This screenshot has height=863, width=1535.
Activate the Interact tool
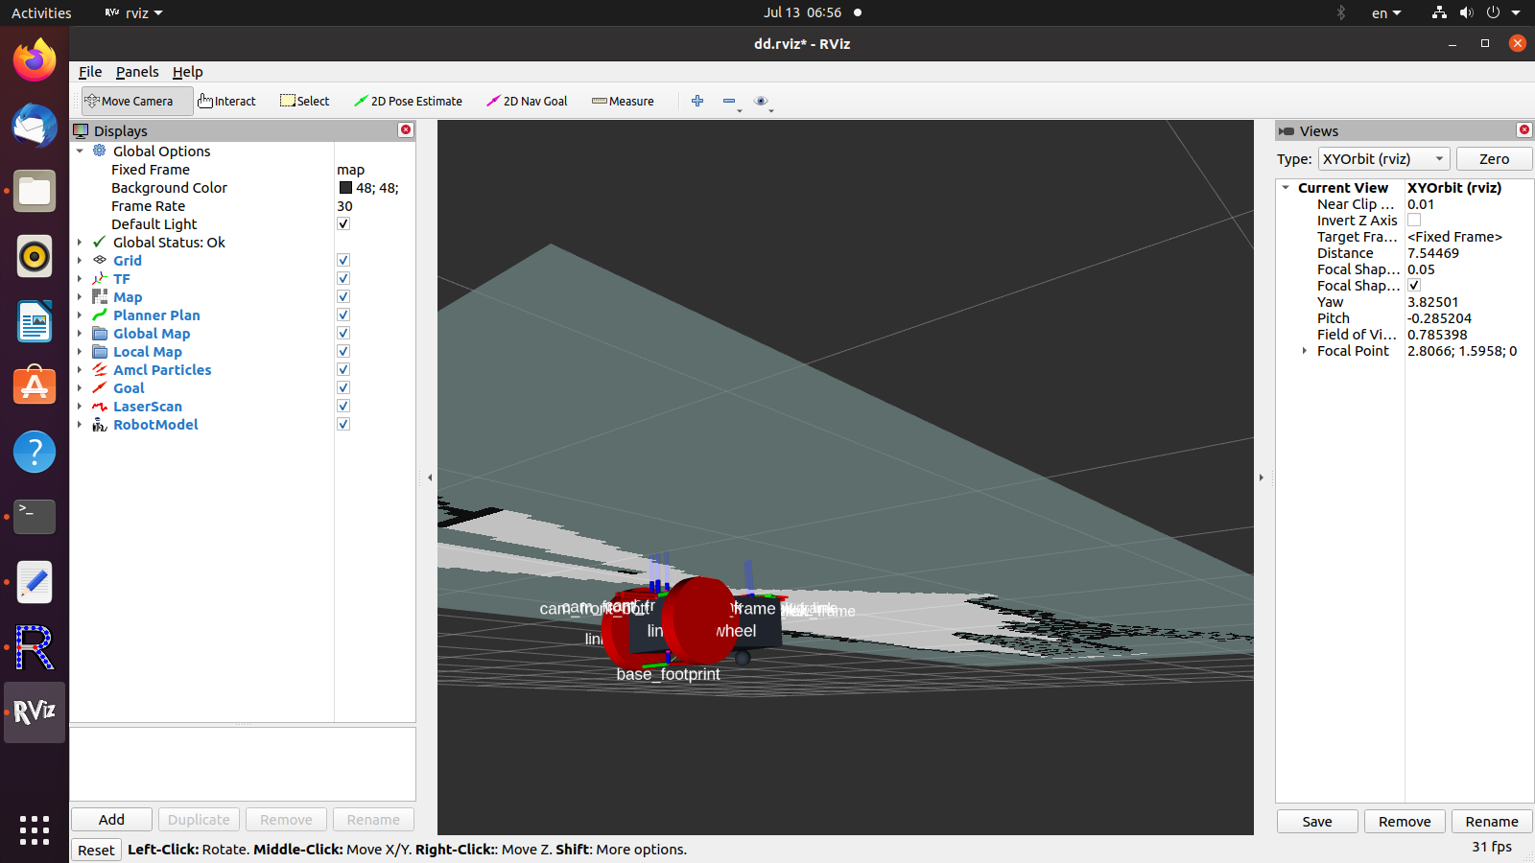227,101
